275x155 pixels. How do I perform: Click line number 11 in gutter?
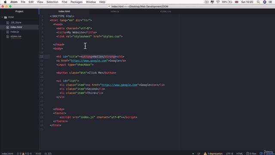tap(42, 56)
